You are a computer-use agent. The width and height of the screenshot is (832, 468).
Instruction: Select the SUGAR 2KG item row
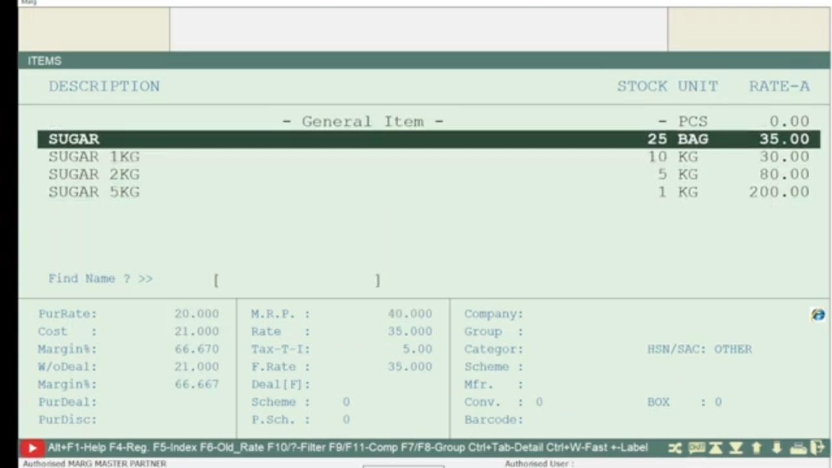[x=428, y=174]
